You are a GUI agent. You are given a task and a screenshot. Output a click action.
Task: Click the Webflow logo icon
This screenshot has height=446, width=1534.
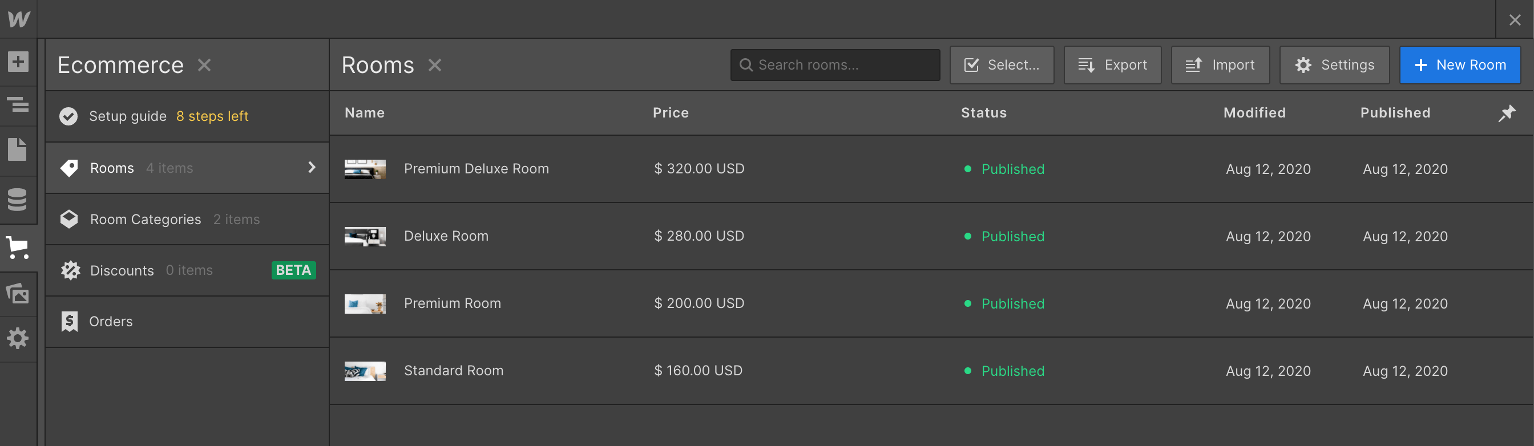(x=18, y=19)
